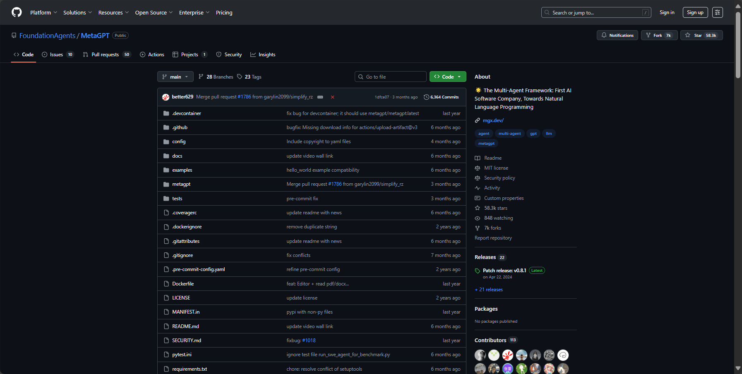The image size is (742, 374).
Task: Click the tag icon by Patch release
Action: point(478,271)
